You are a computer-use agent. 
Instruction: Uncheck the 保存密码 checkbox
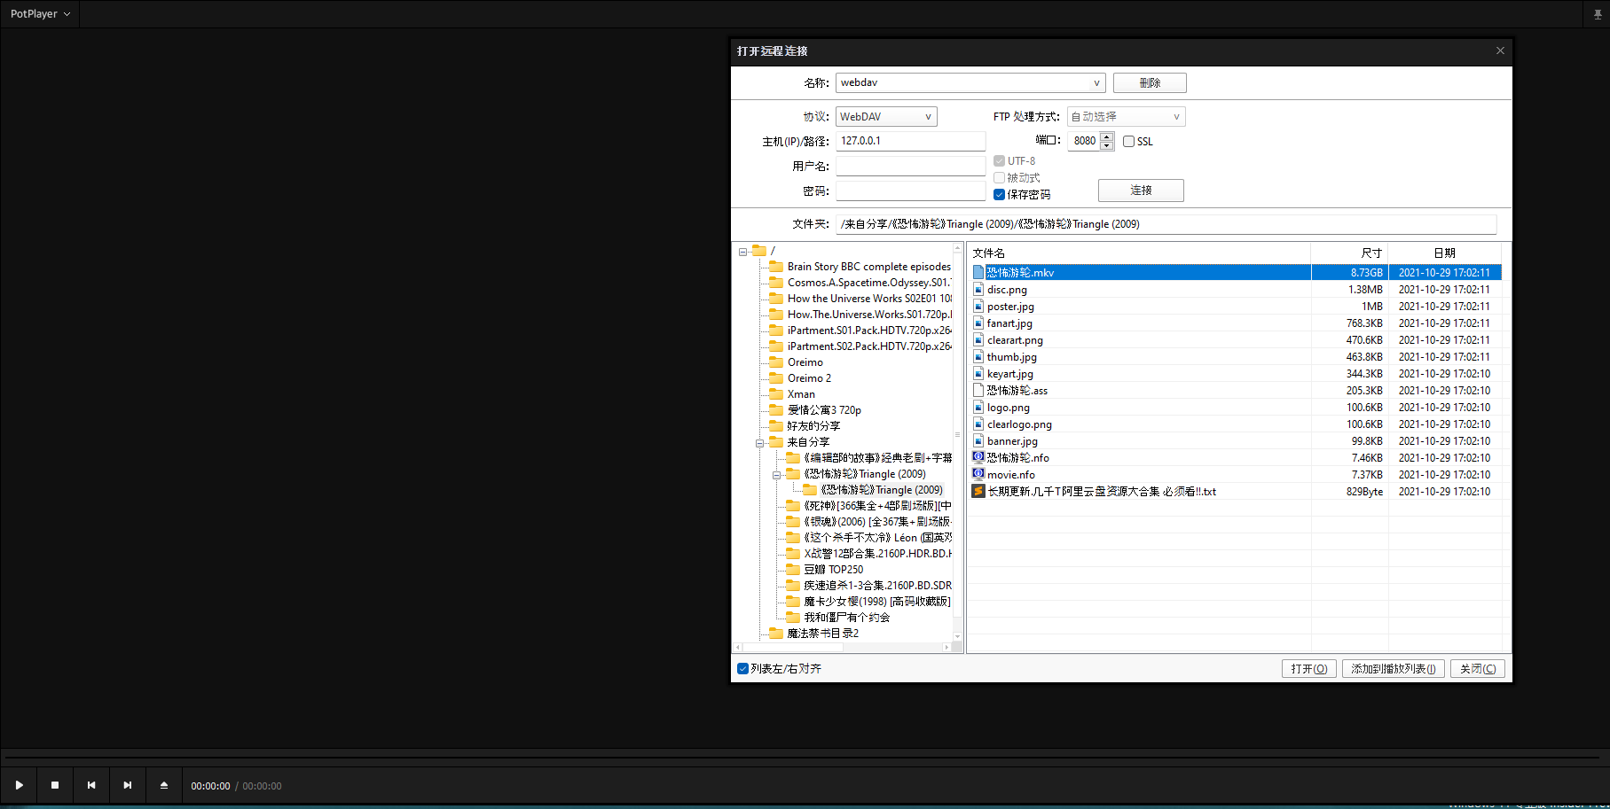click(x=1000, y=194)
